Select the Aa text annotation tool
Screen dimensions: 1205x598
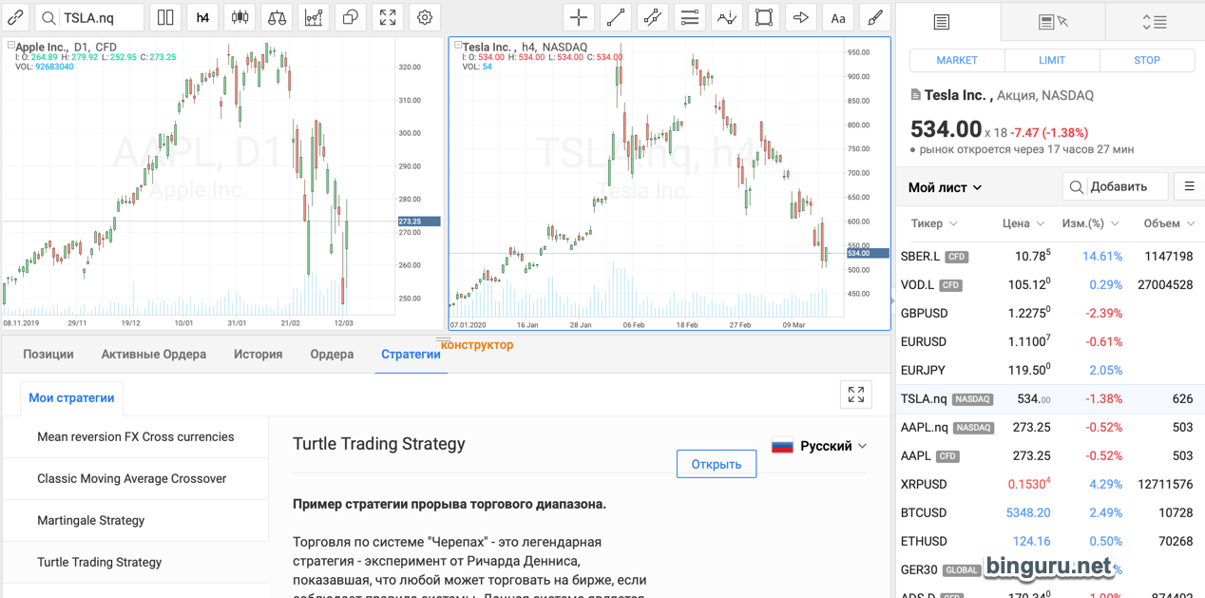[x=838, y=17]
